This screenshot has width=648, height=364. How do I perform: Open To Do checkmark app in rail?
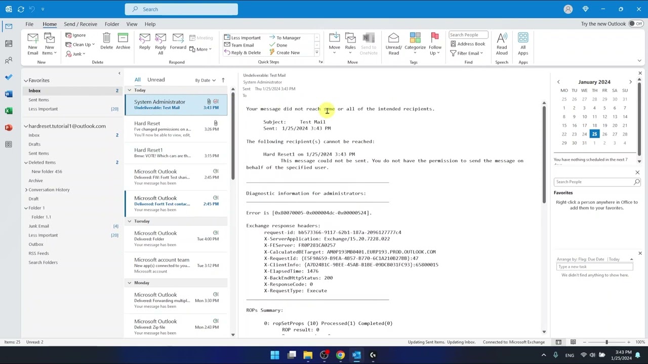(9, 77)
